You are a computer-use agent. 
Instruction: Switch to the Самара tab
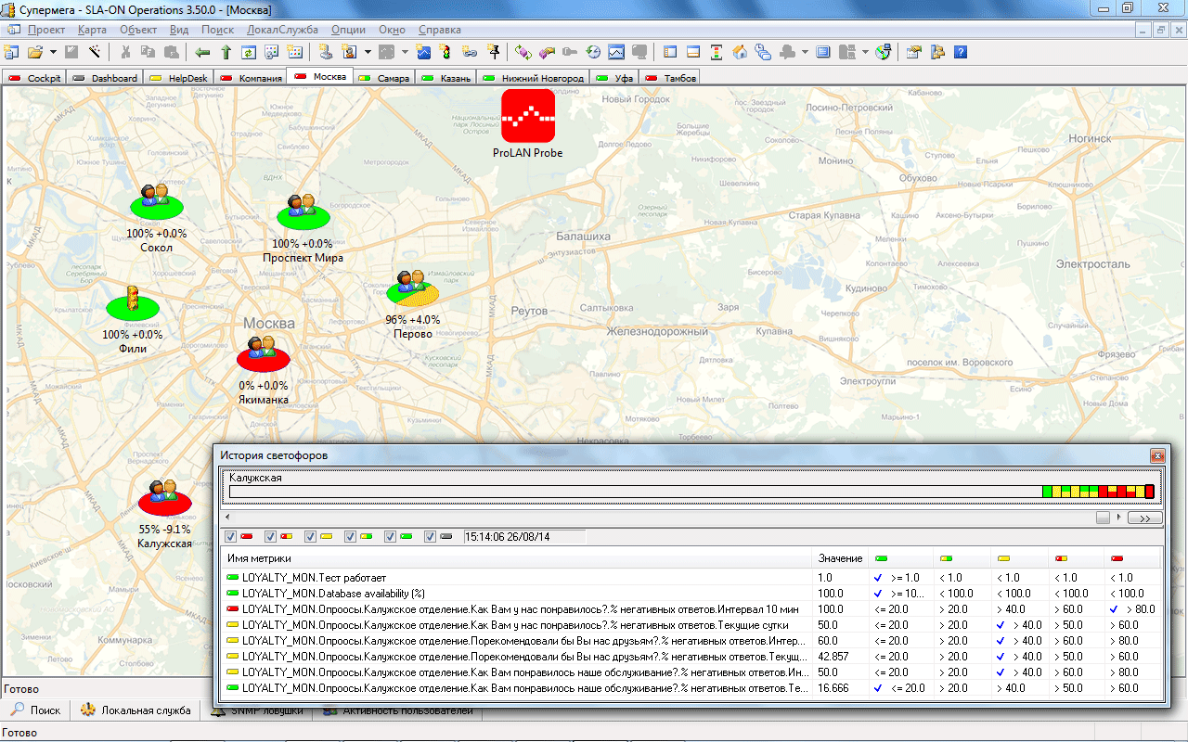[x=385, y=78]
